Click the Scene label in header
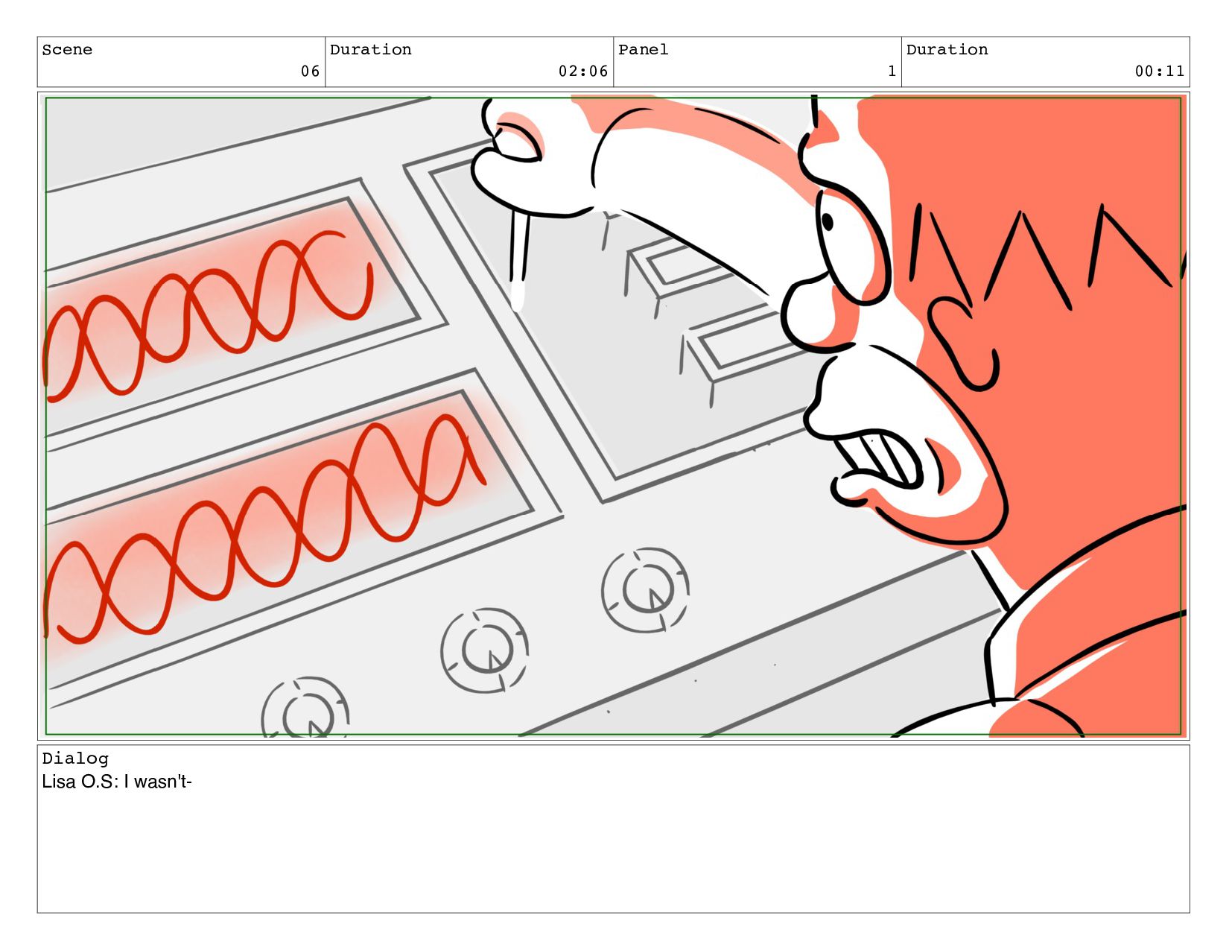Viewport: 1229px width, 950px height. click(x=67, y=50)
